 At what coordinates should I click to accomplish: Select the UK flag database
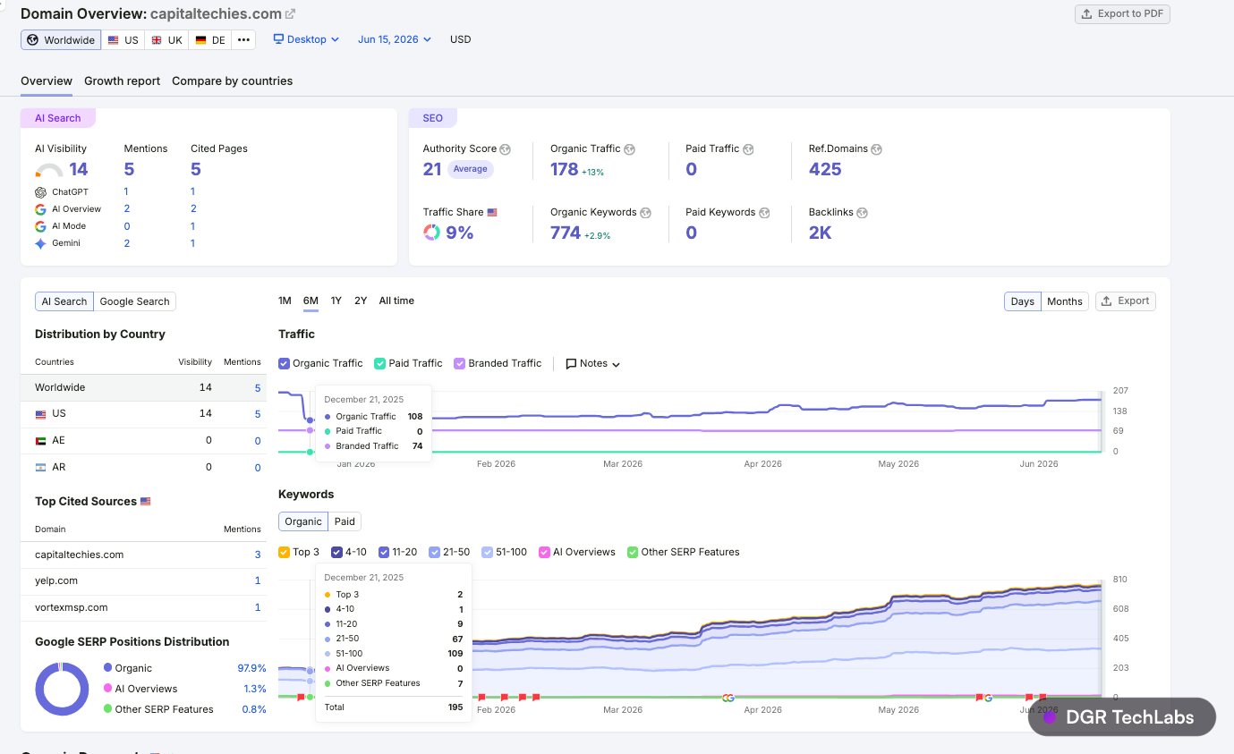[x=166, y=40]
